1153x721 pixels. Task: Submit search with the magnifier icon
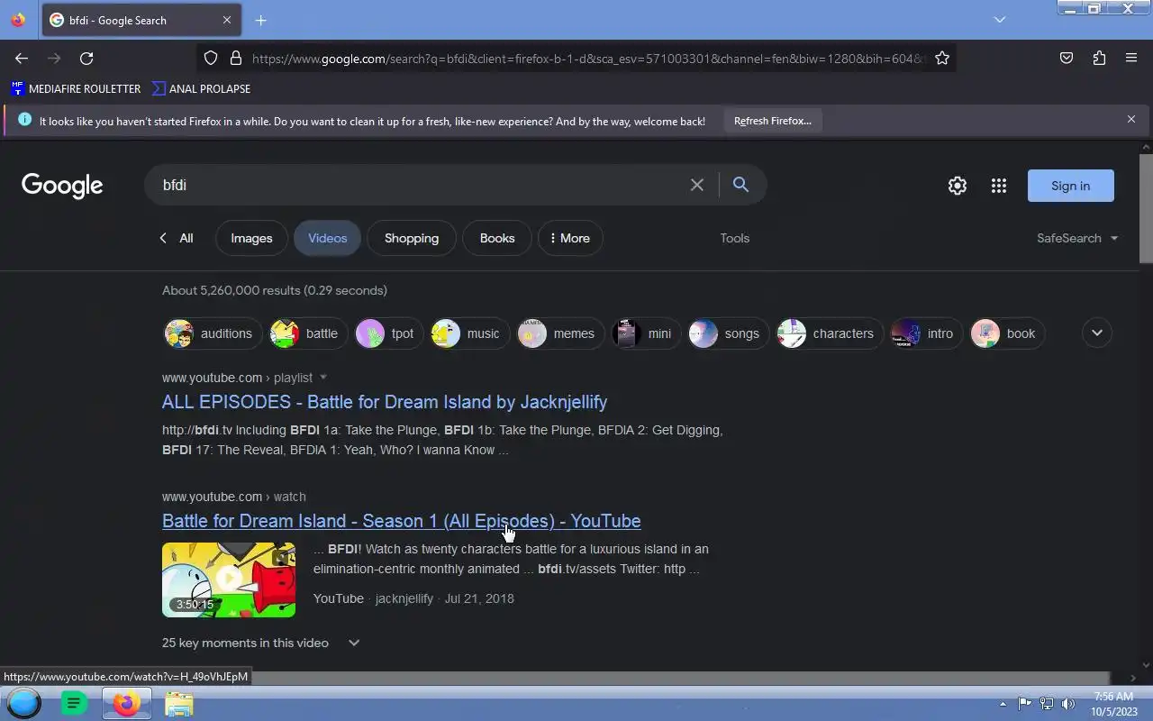(740, 185)
